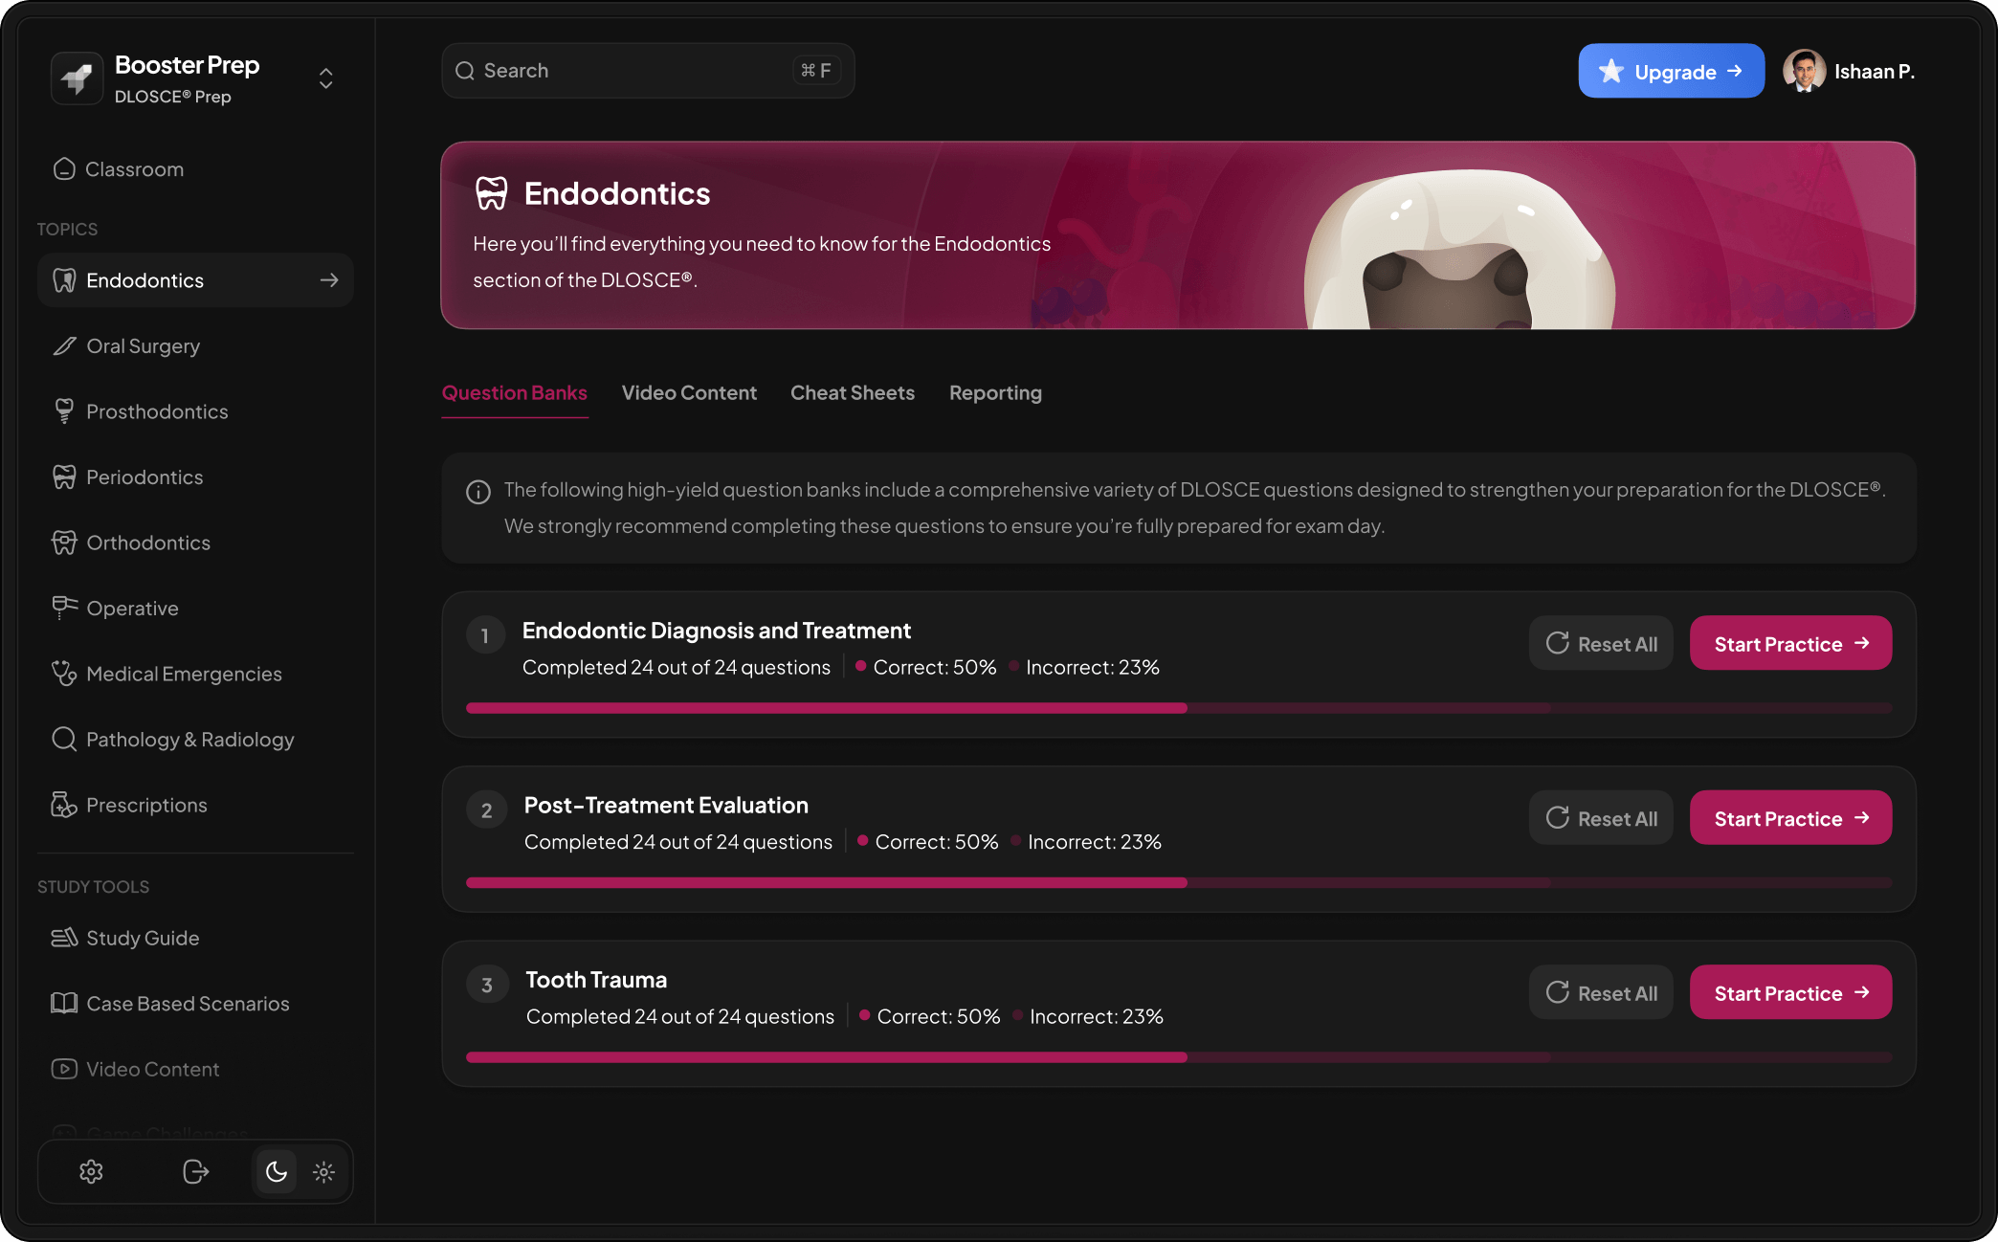1998x1242 pixels.
Task: Open Case Based Scenarios book icon
Action: point(64,1004)
